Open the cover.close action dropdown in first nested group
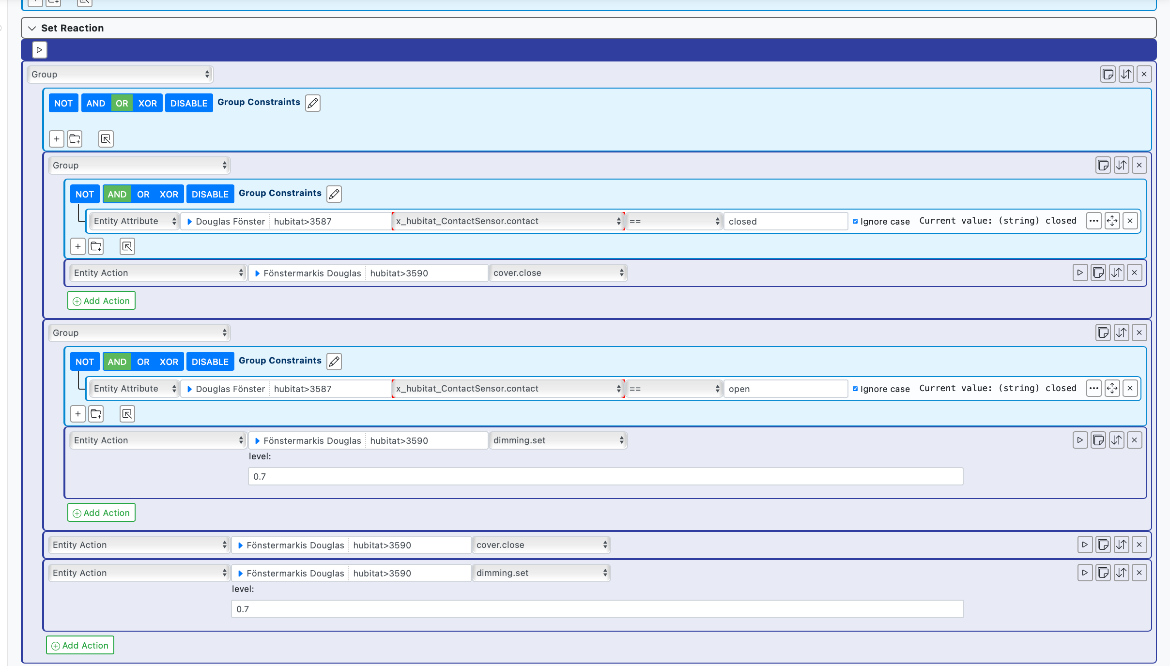The width and height of the screenshot is (1170, 666). (x=558, y=272)
